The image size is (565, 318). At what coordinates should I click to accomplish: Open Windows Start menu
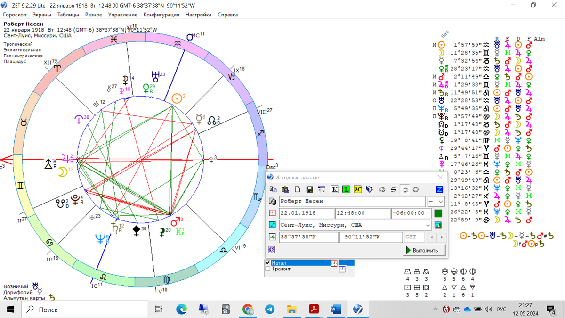click(x=10, y=310)
